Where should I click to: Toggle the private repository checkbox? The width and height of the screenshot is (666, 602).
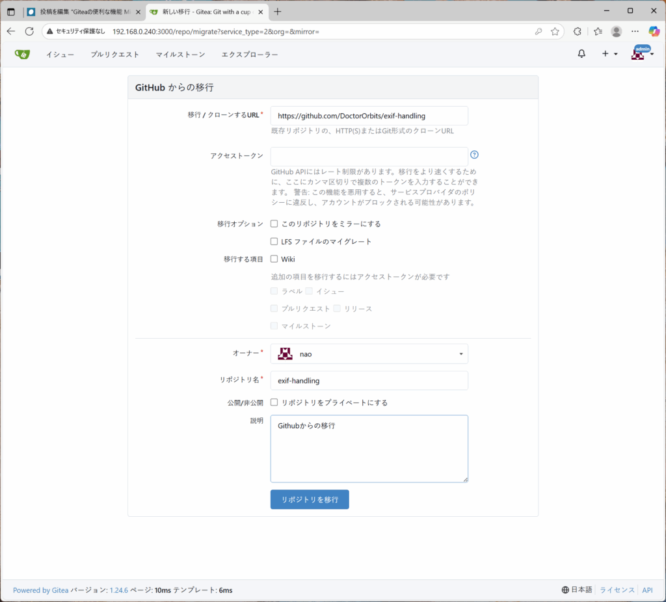pyautogui.click(x=274, y=402)
